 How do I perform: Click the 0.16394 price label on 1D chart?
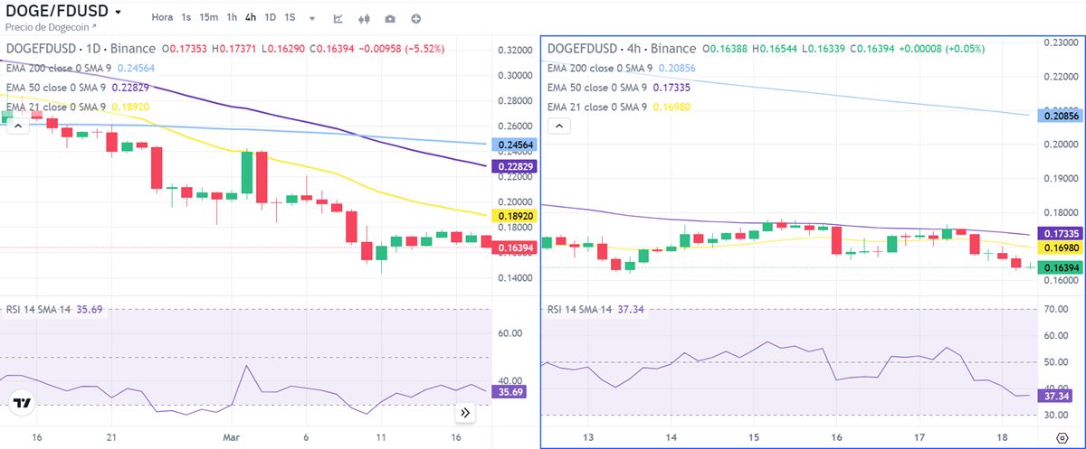click(514, 248)
